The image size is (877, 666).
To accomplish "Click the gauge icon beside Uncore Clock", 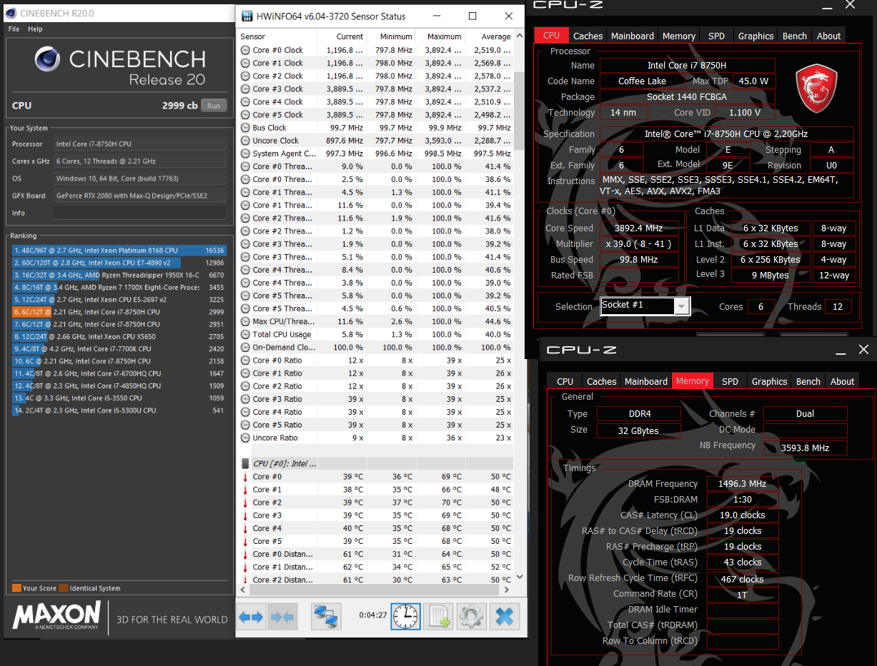I will tap(245, 141).
